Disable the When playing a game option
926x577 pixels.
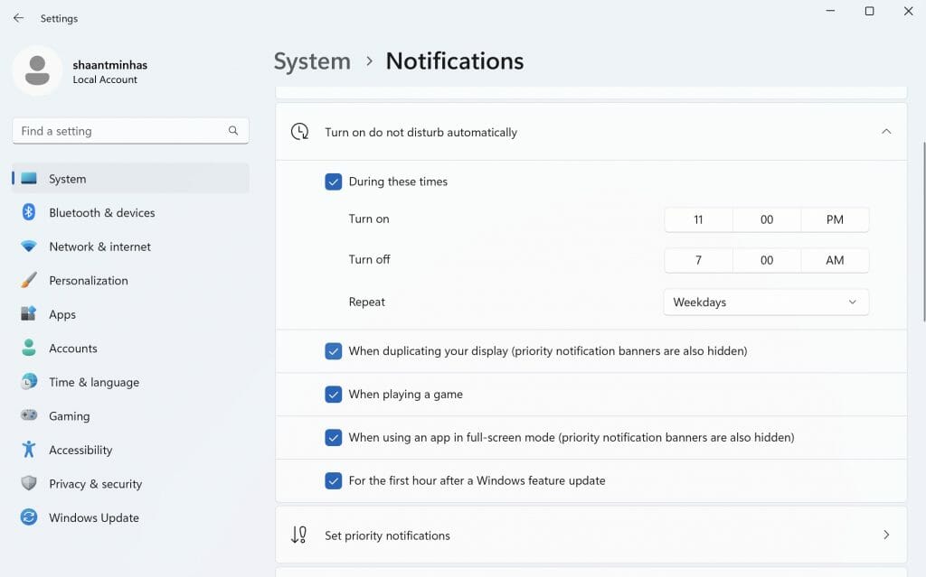(334, 394)
